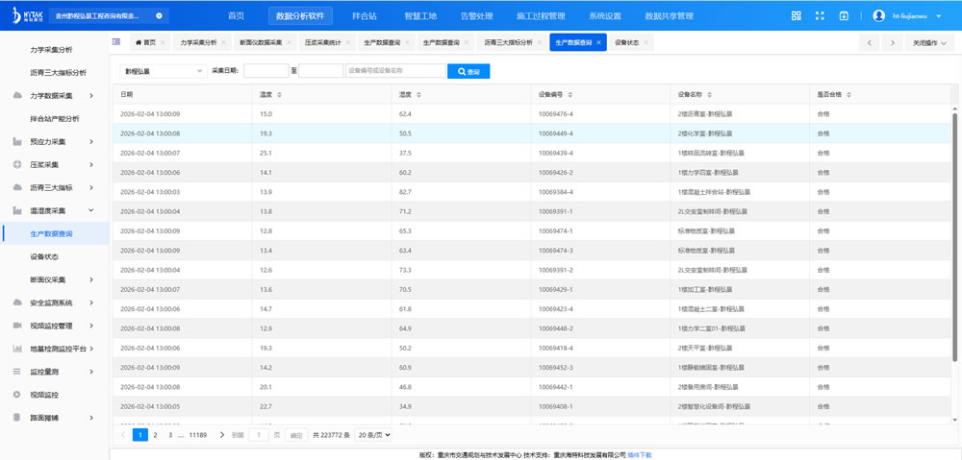Click the download icon in top bar
The height and width of the screenshot is (460, 962).
pos(844,16)
